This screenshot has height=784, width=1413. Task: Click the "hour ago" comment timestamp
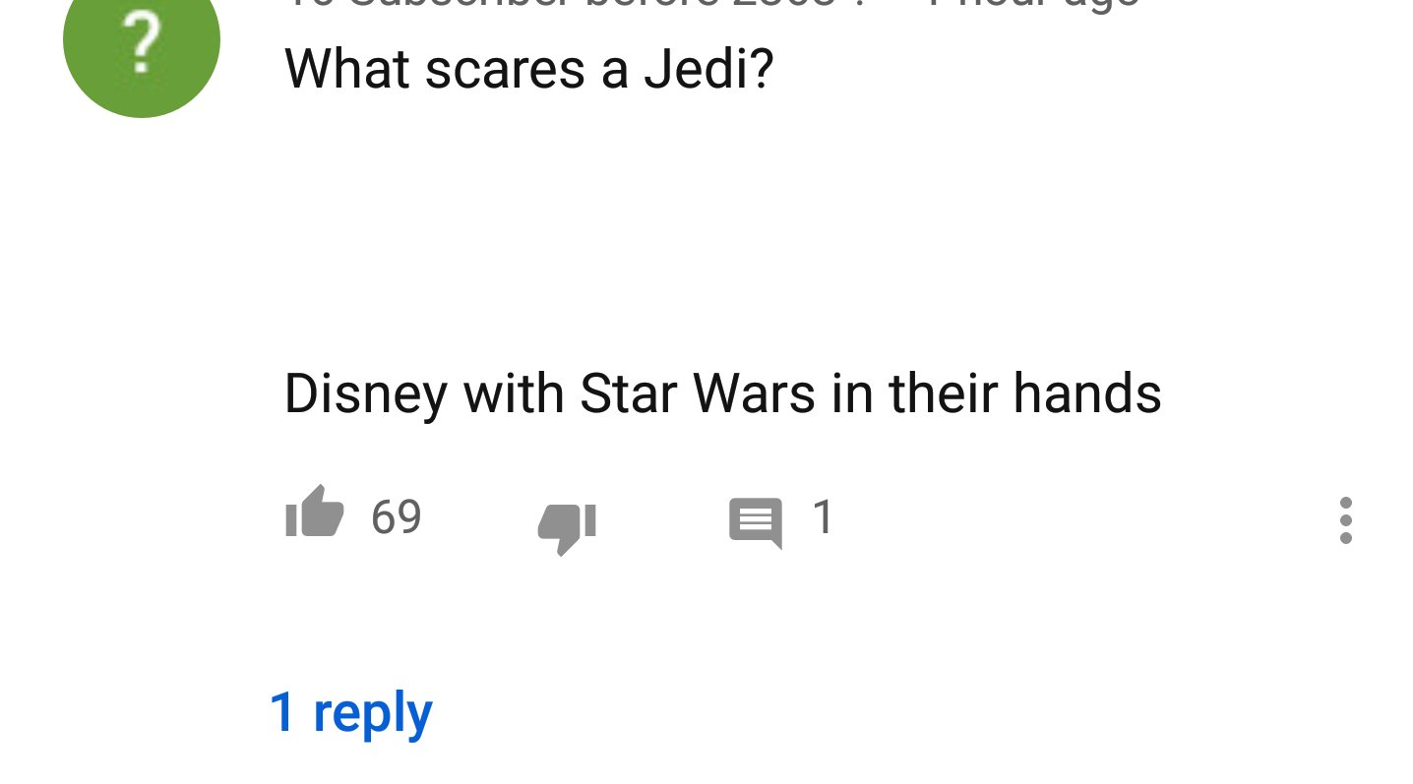pos(1033,4)
